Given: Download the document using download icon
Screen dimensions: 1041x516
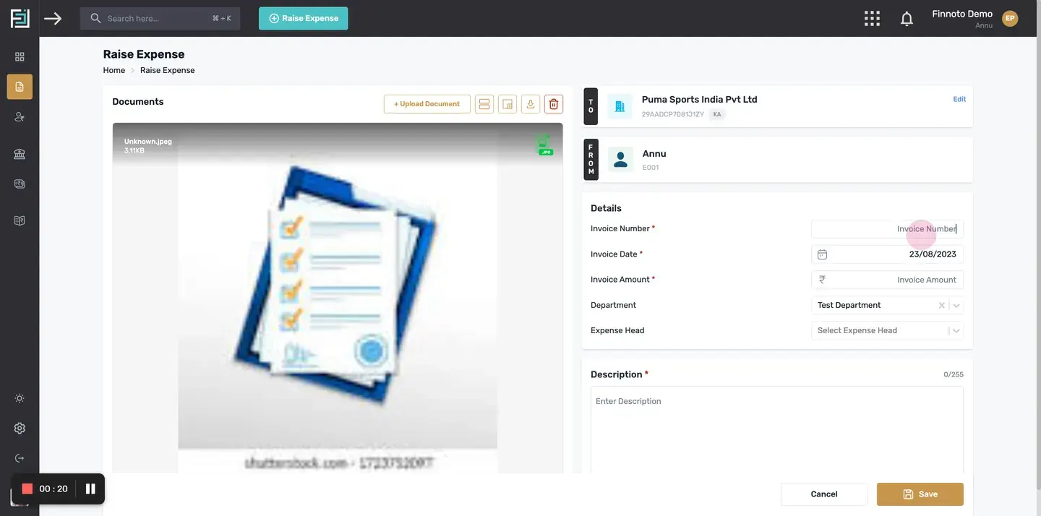Looking at the screenshot, I should click(x=531, y=104).
